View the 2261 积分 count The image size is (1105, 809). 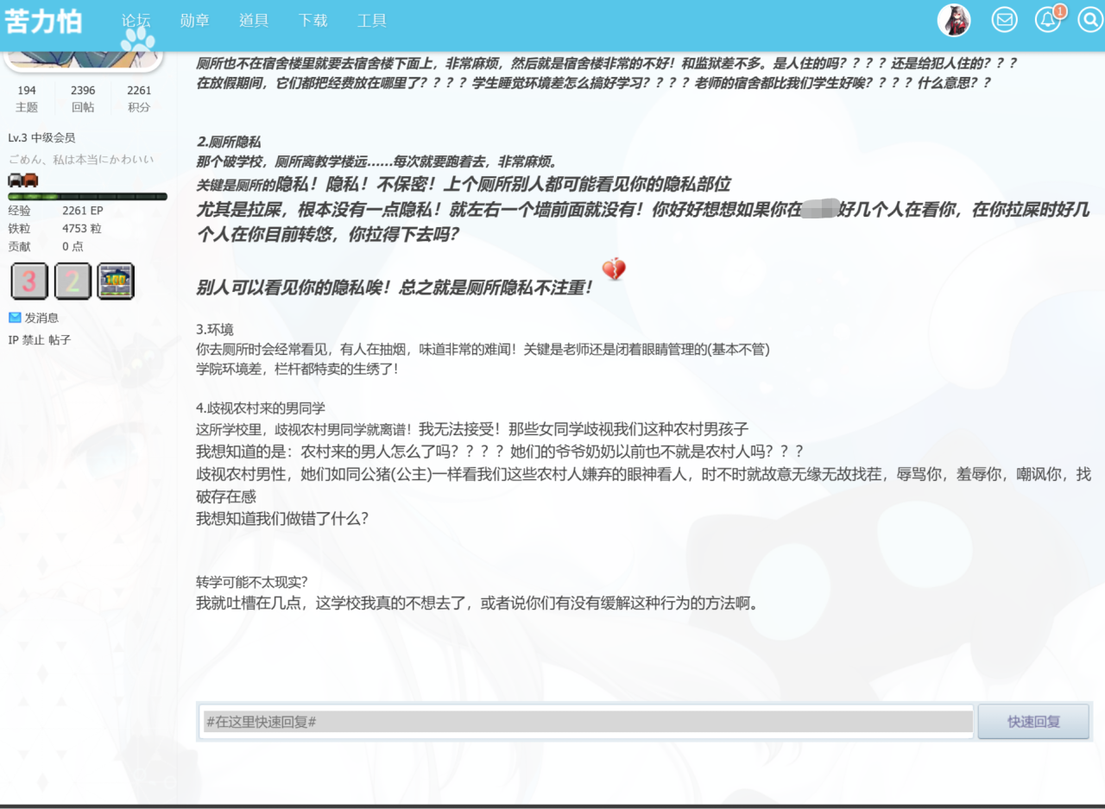[139, 98]
